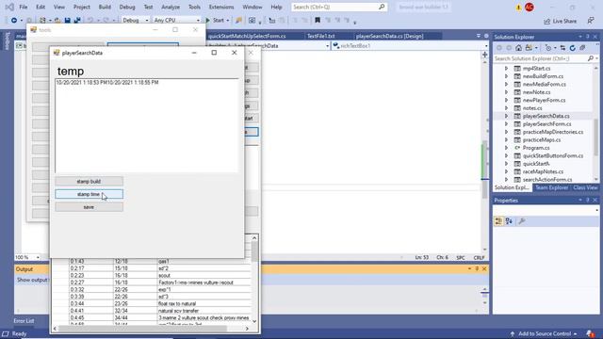Click the stamp build button
This screenshot has height=339, width=603.
89,182
